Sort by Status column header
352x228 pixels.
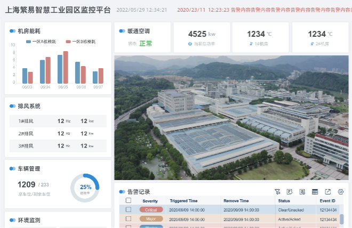tap(284, 201)
